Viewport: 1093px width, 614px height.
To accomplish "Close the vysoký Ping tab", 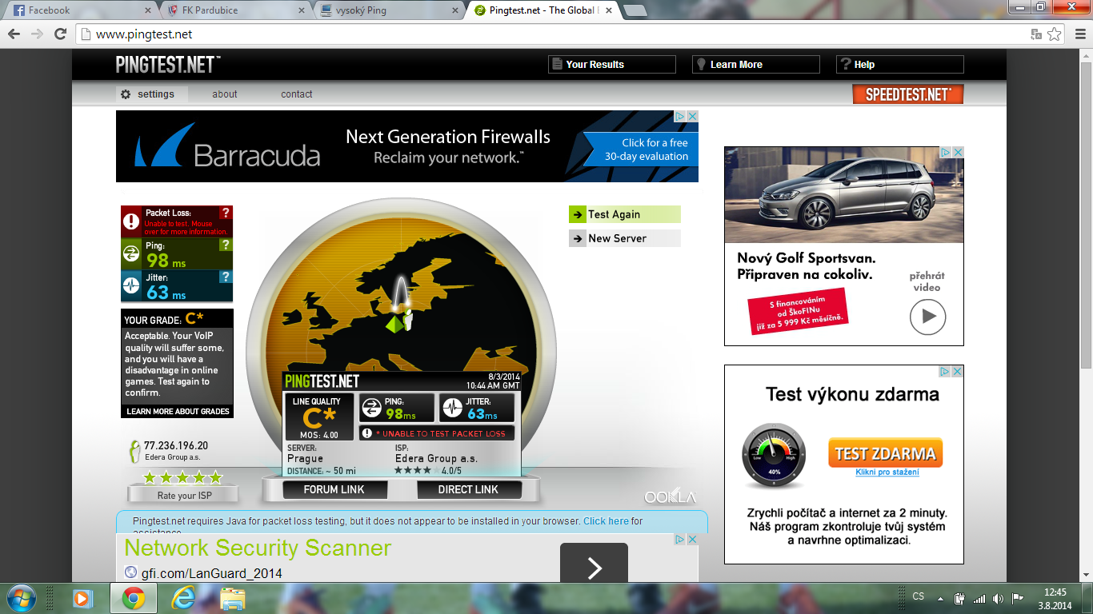I will click(x=454, y=10).
